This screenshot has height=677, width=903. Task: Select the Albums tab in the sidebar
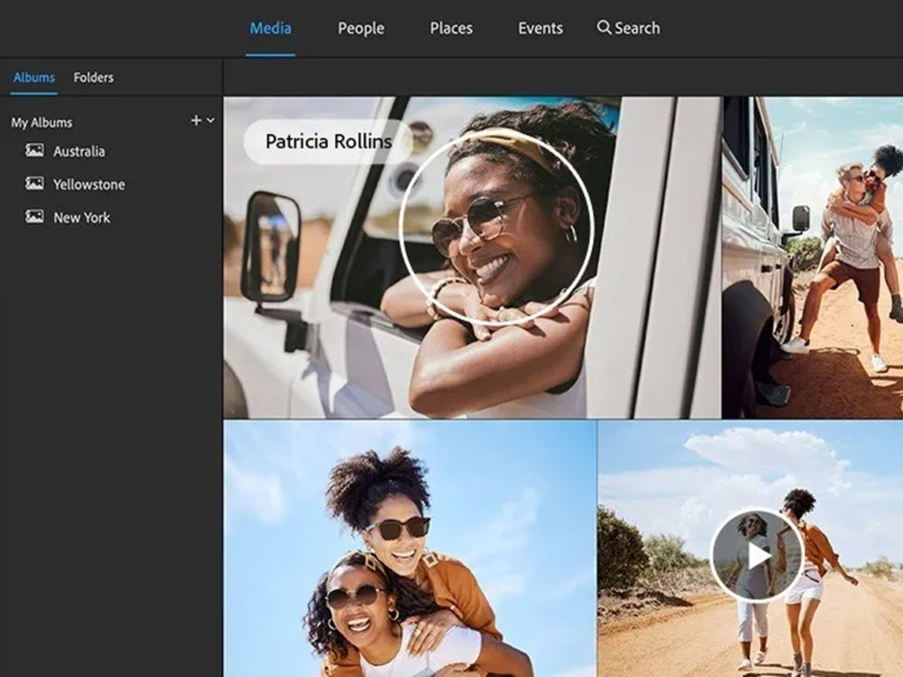(x=34, y=78)
